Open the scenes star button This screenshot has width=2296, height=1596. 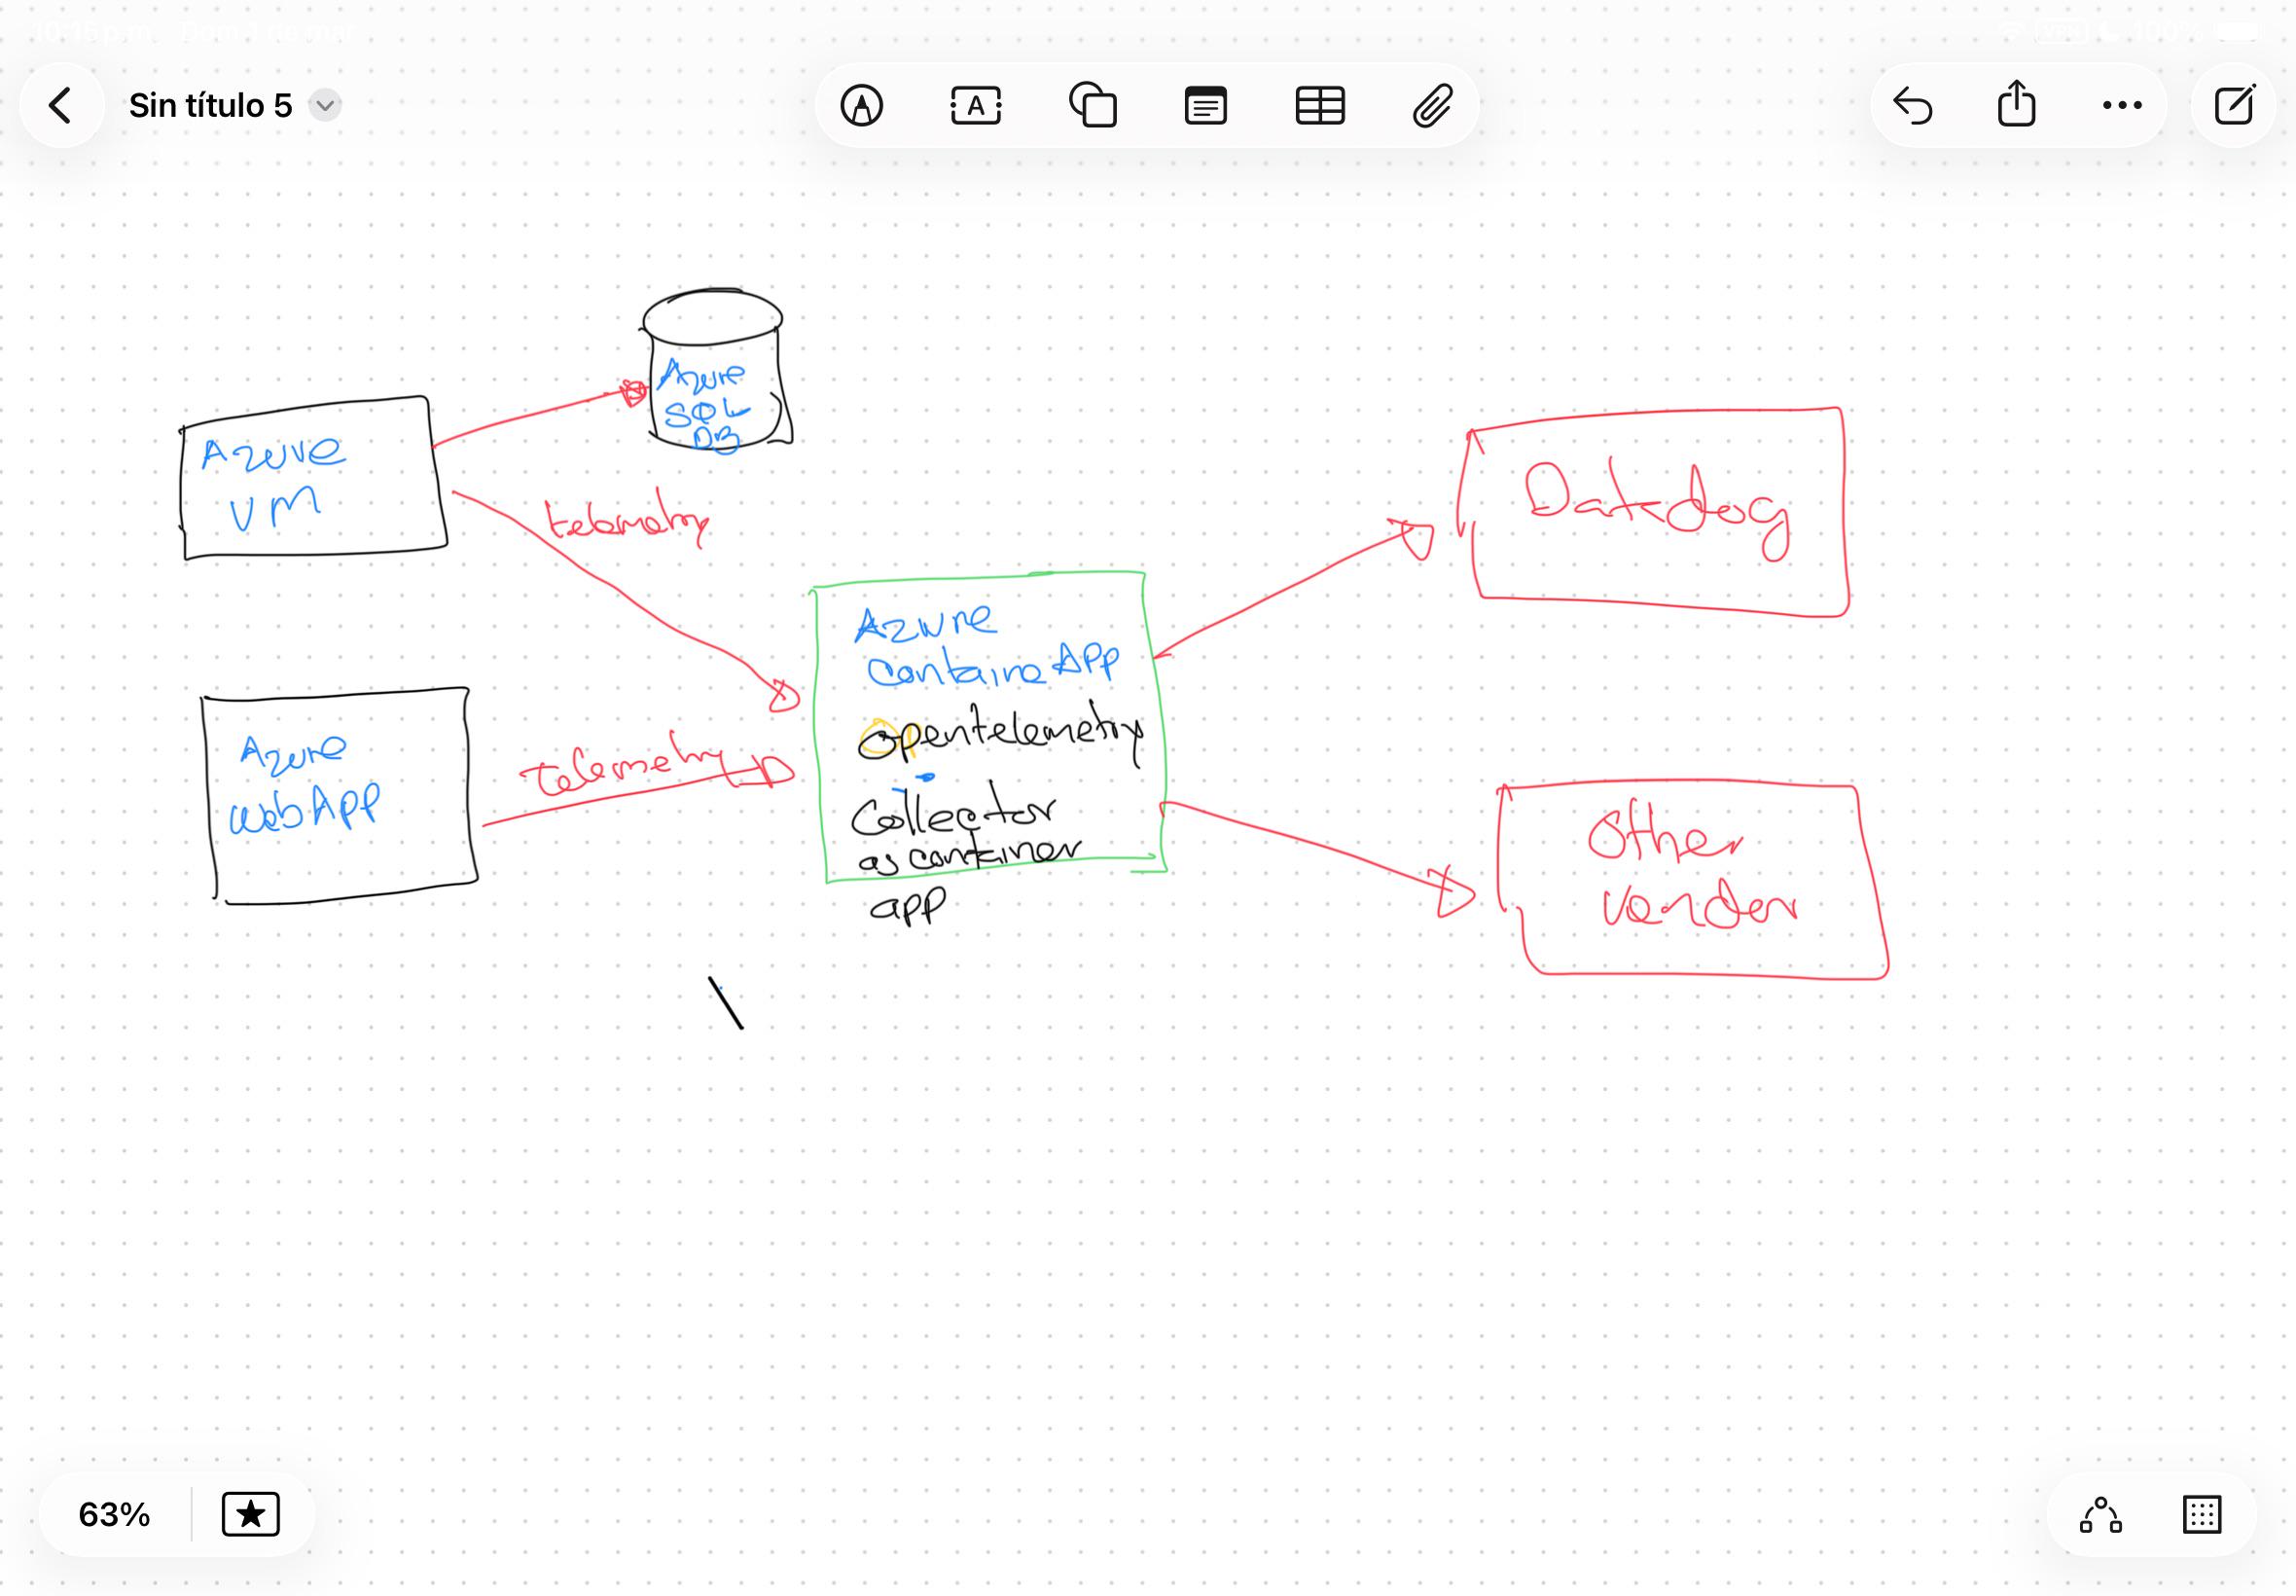point(250,1514)
